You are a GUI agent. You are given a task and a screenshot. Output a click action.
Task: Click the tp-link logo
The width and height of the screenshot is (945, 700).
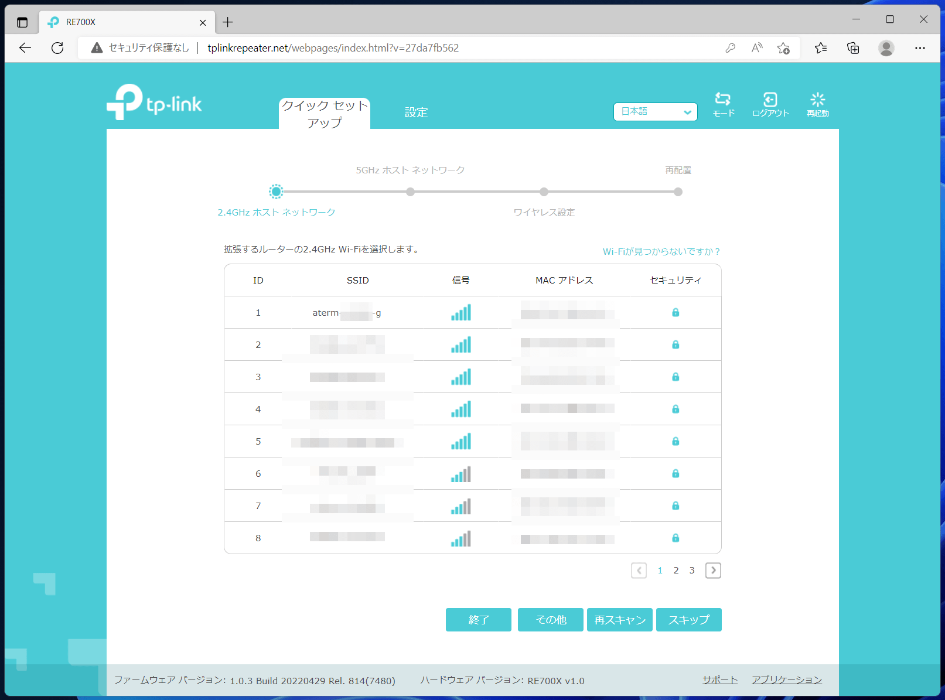coord(154,103)
